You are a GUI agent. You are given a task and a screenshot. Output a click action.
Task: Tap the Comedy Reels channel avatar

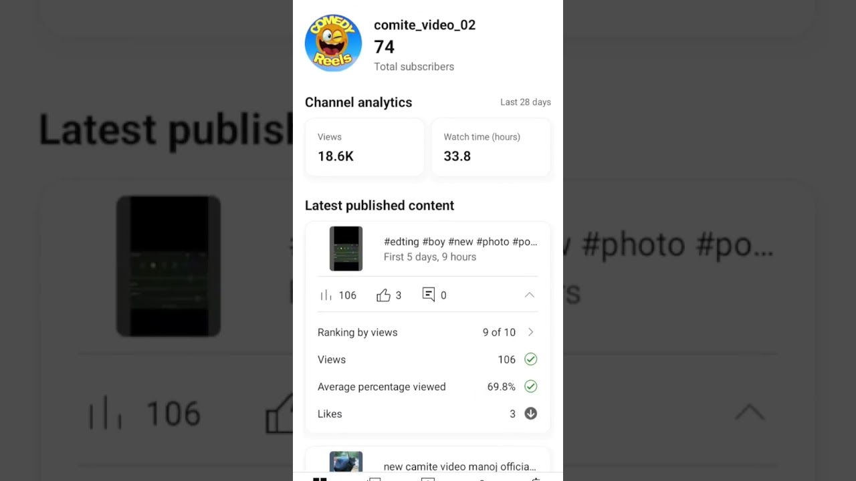(333, 43)
